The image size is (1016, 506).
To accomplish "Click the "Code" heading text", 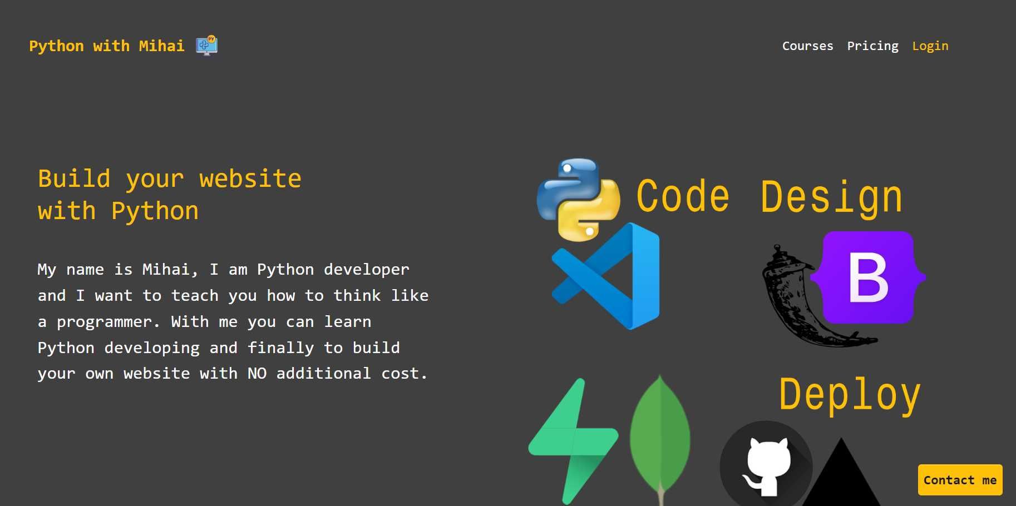I will click(683, 197).
